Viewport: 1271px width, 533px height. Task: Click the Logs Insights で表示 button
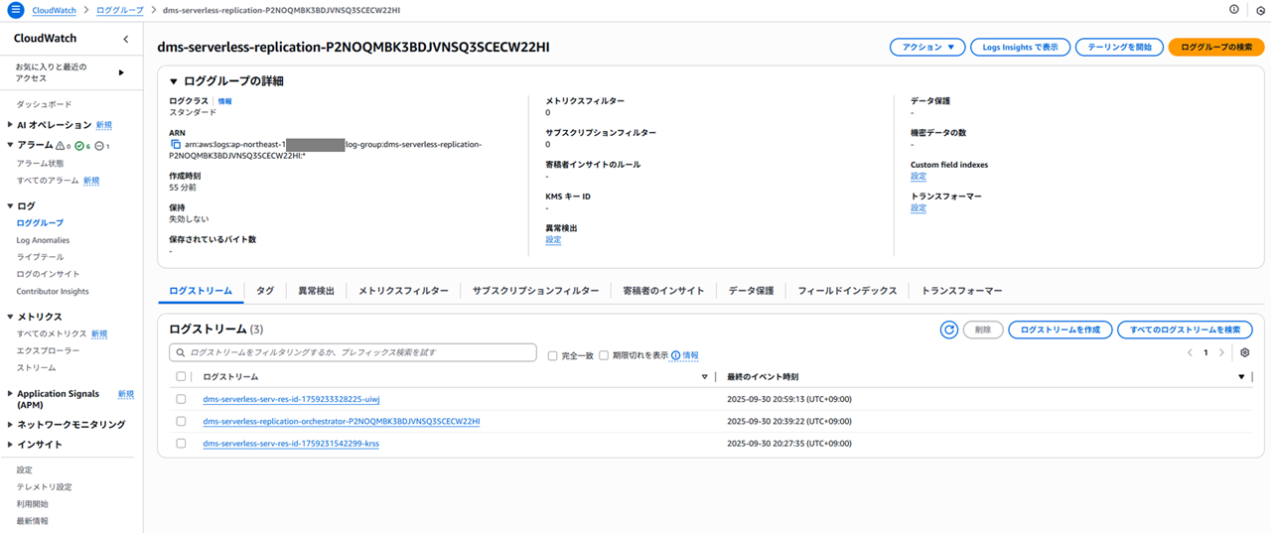pyautogui.click(x=1020, y=47)
